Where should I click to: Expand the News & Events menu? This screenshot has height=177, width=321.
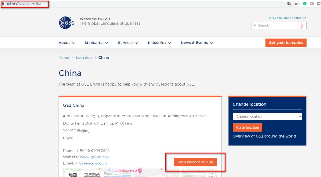(197, 42)
